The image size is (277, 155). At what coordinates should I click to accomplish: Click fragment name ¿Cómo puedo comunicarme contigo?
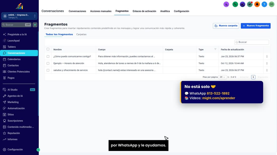pos(72,56)
